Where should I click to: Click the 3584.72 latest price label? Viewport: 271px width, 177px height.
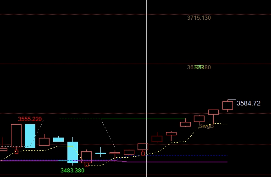pos(249,103)
